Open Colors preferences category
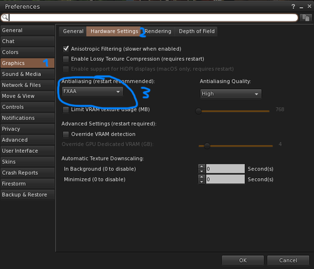Screen dimensions: 314x269 coord(28,52)
